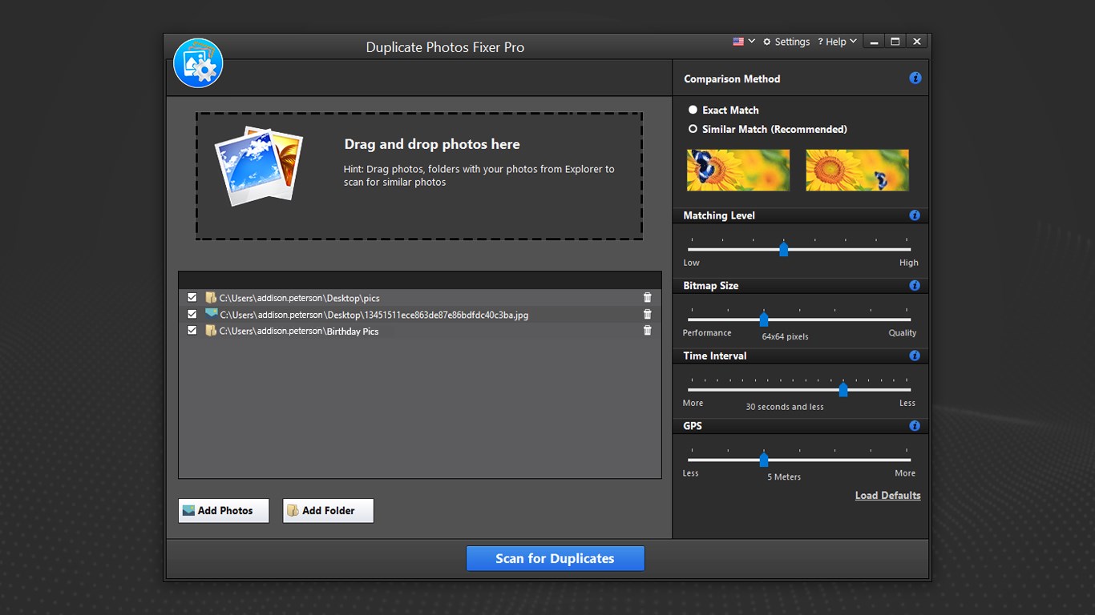Click the '30 seconds and less' label
The image size is (1095, 615).
pos(785,407)
